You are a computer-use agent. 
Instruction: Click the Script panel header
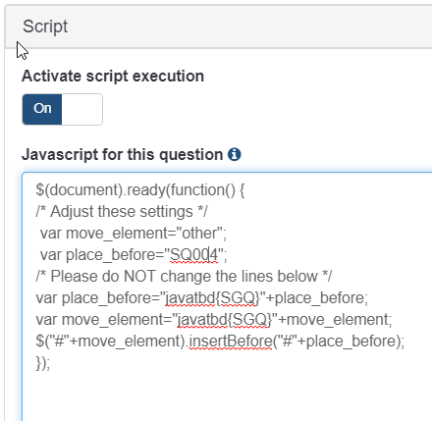click(x=219, y=26)
